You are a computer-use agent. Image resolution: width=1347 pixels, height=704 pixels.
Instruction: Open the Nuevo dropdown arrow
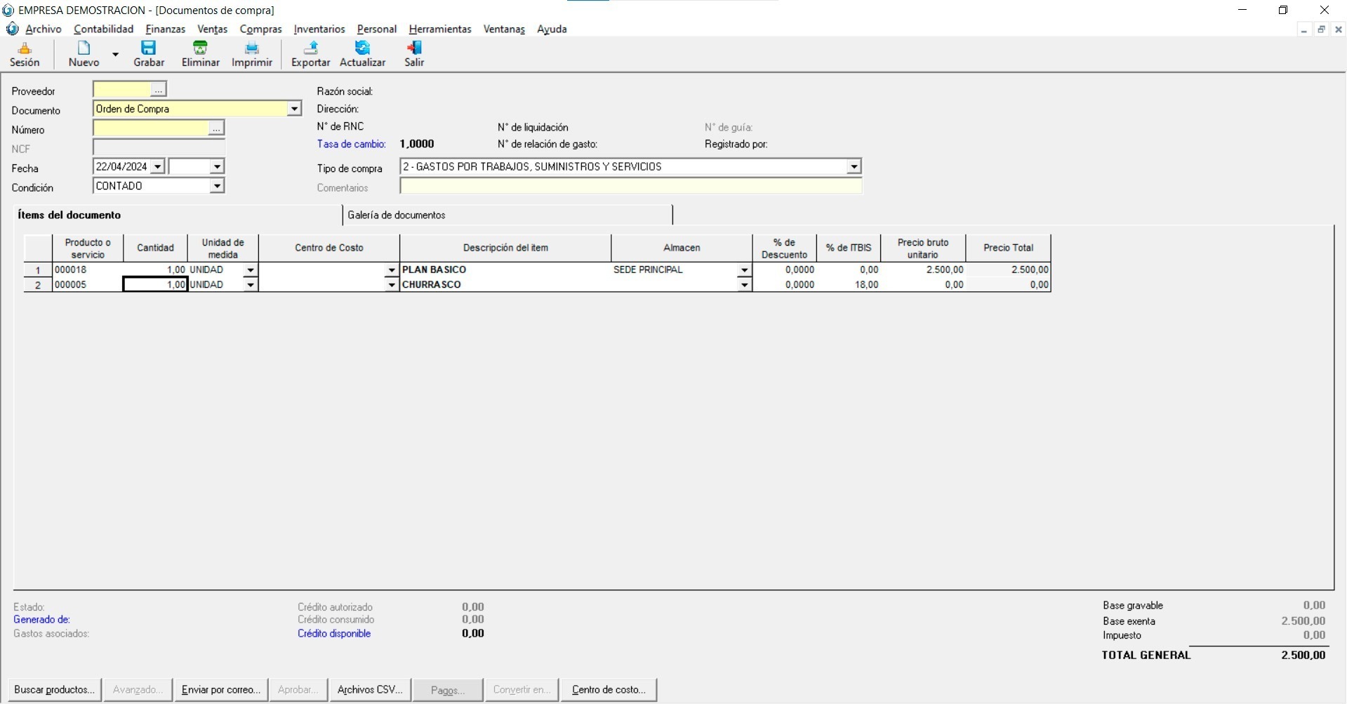(116, 54)
